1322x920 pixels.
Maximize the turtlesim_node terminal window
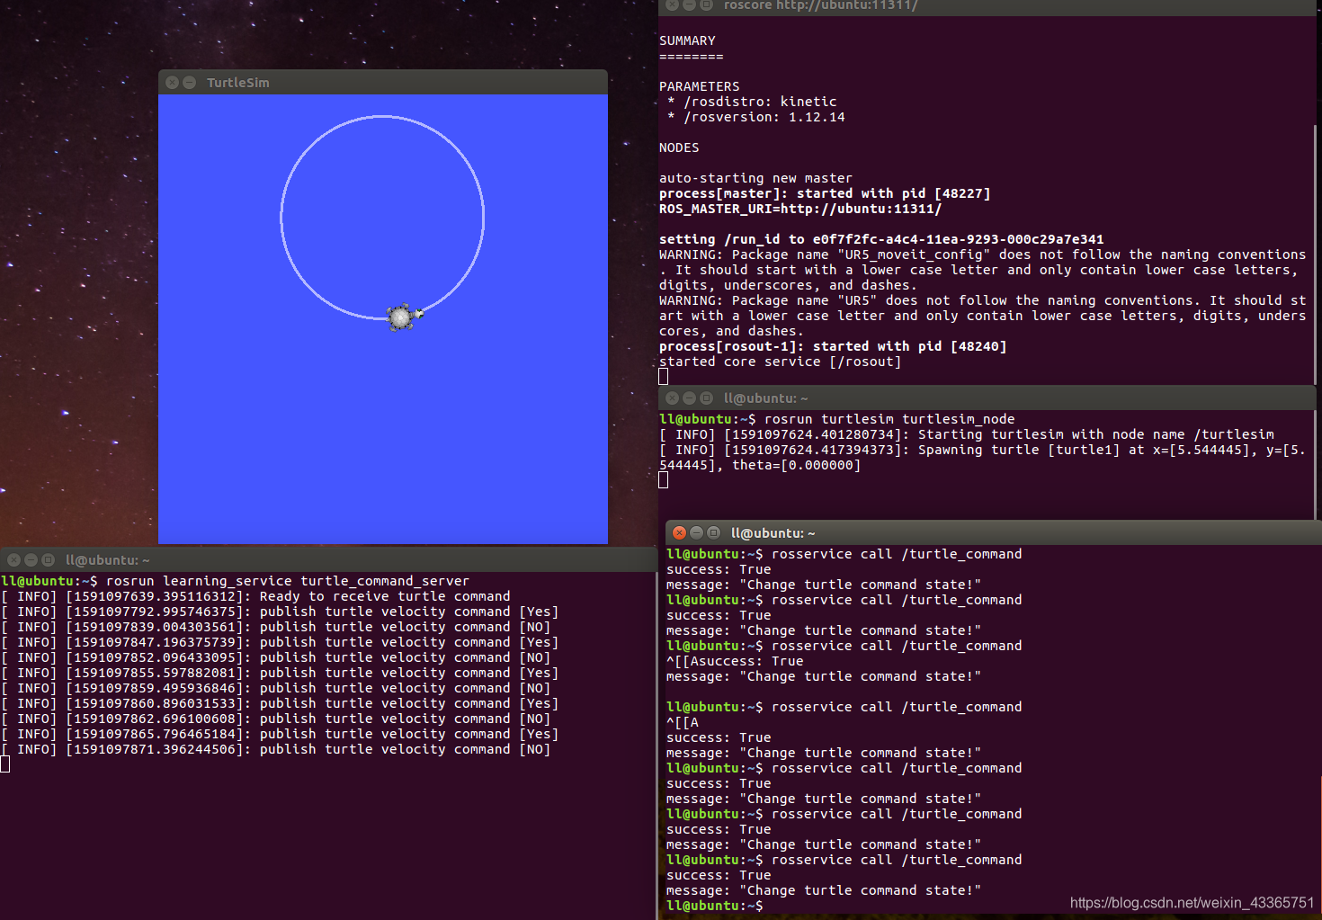(706, 398)
